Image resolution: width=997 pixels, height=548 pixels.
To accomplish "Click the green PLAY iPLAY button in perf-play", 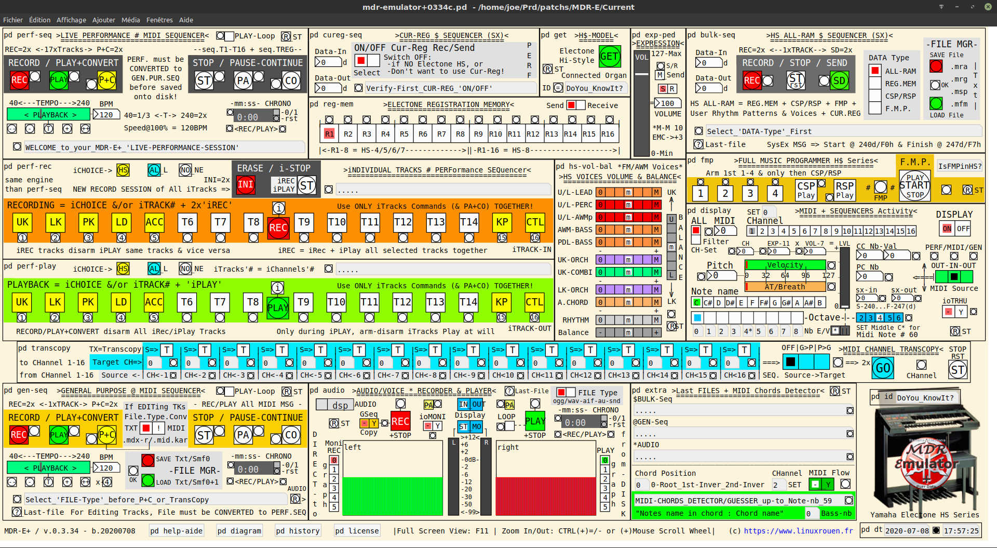I will [278, 308].
